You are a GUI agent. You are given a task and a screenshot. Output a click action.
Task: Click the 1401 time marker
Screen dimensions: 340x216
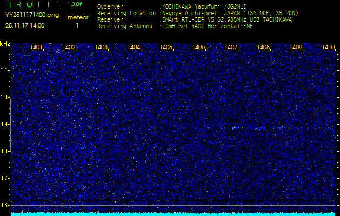pyautogui.click(x=36, y=47)
